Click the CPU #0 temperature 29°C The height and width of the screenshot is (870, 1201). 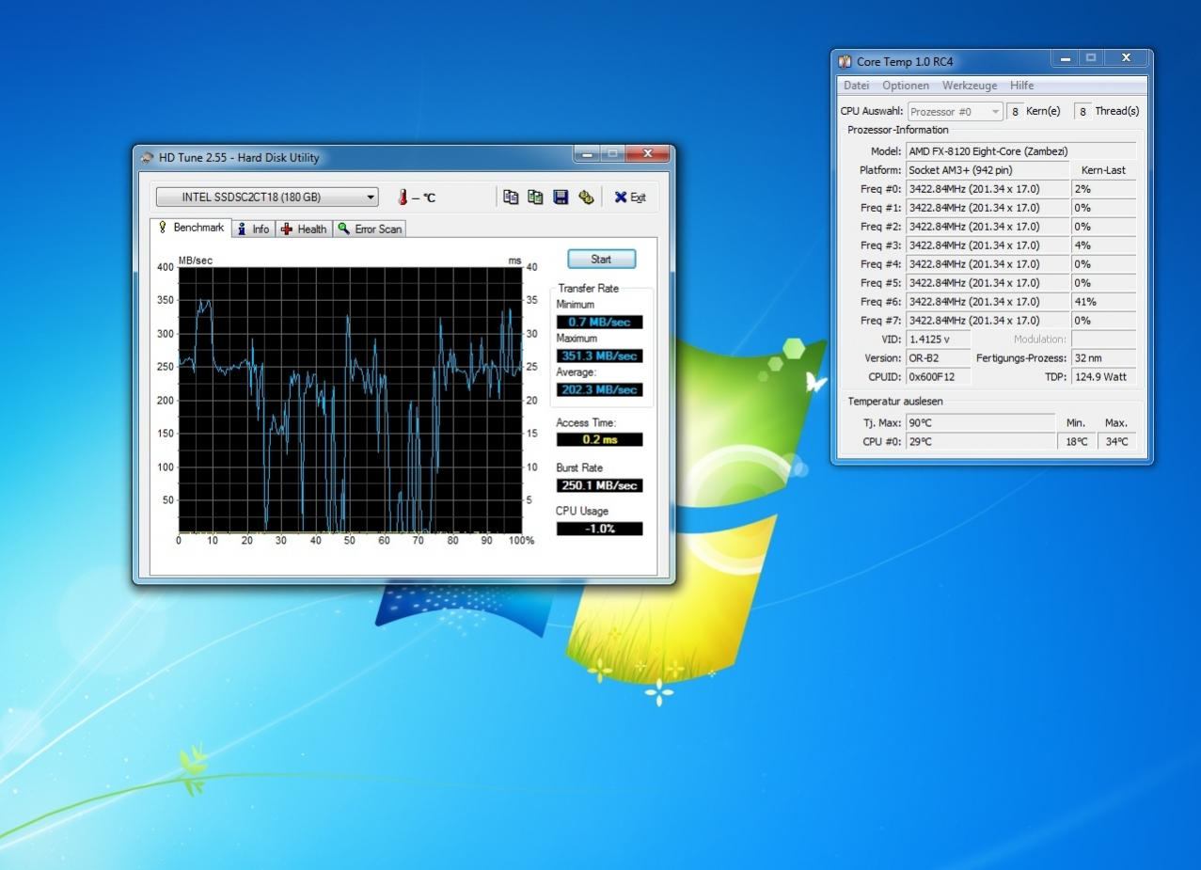(981, 442)
